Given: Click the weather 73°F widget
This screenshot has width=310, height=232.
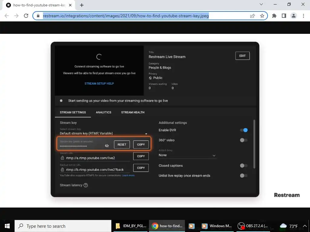Looking at the screenshot, I should pyautogui.click(x=289, y=226).
